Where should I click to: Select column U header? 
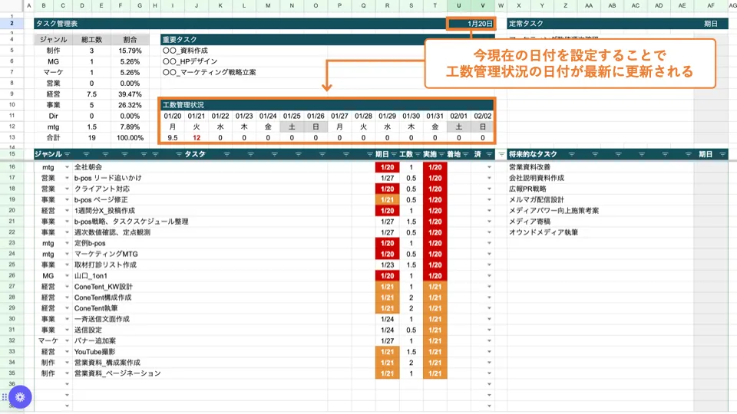459,6
